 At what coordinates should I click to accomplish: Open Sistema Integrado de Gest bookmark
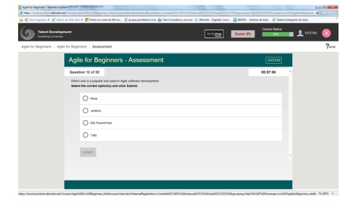(291, 20)
